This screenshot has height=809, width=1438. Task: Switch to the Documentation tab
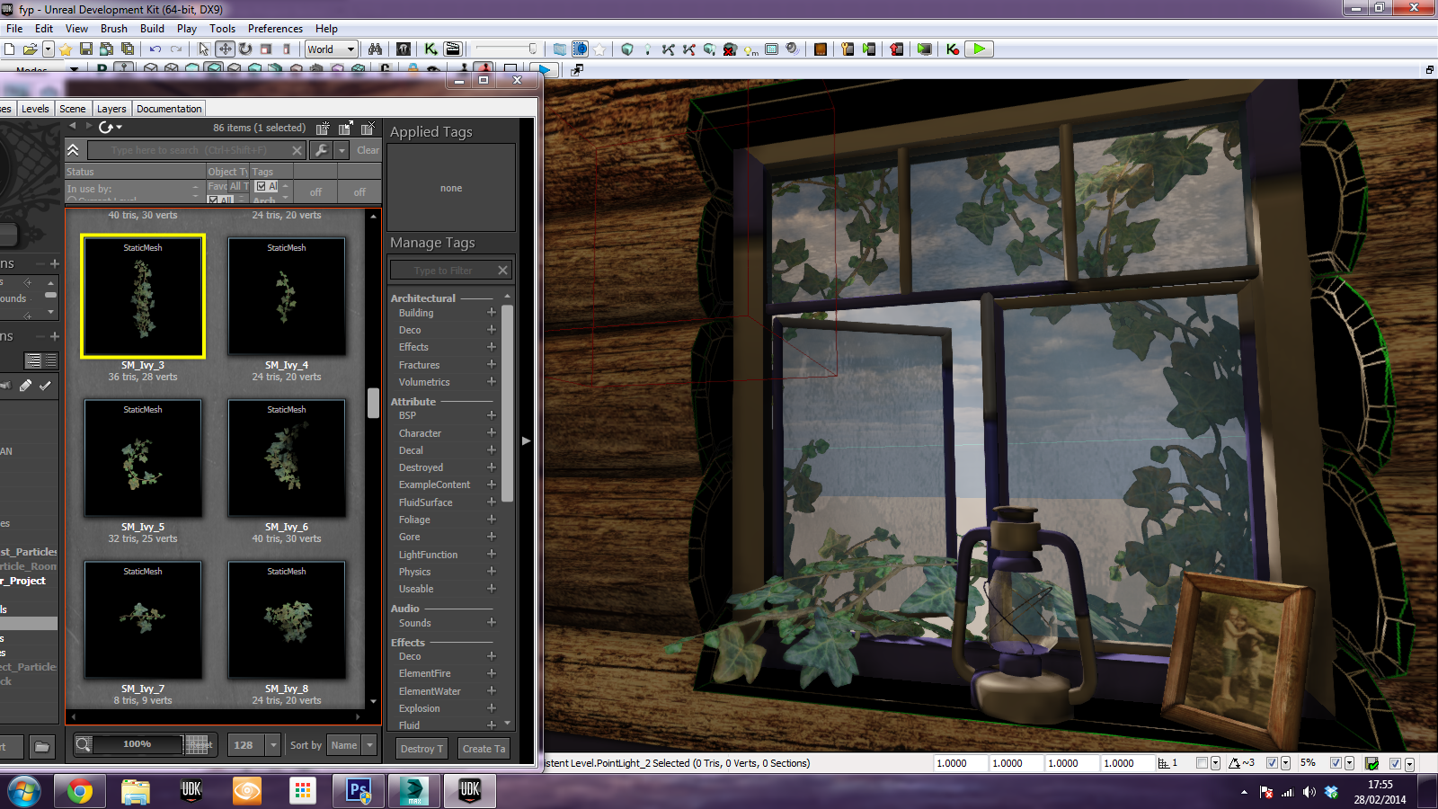pos(169,109)
